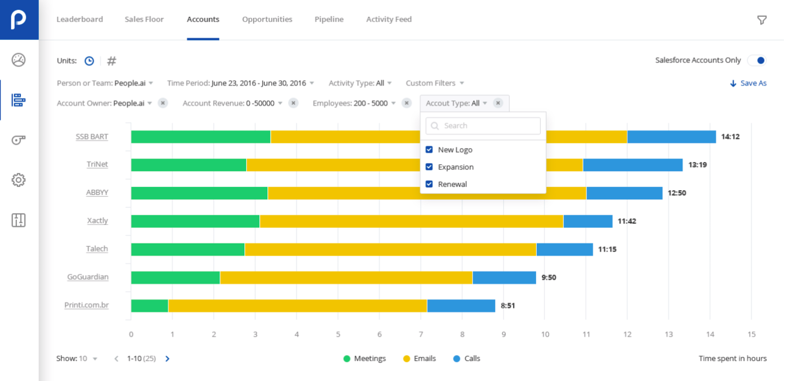Open the Activity Type dropdown
Viewport: 786px width, 381px height.
(361, 83)
